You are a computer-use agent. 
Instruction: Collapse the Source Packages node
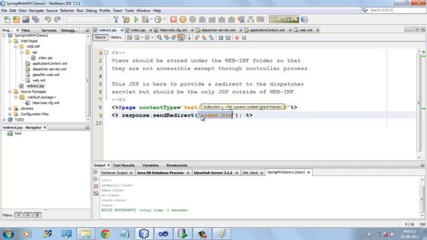click(10, 92)
